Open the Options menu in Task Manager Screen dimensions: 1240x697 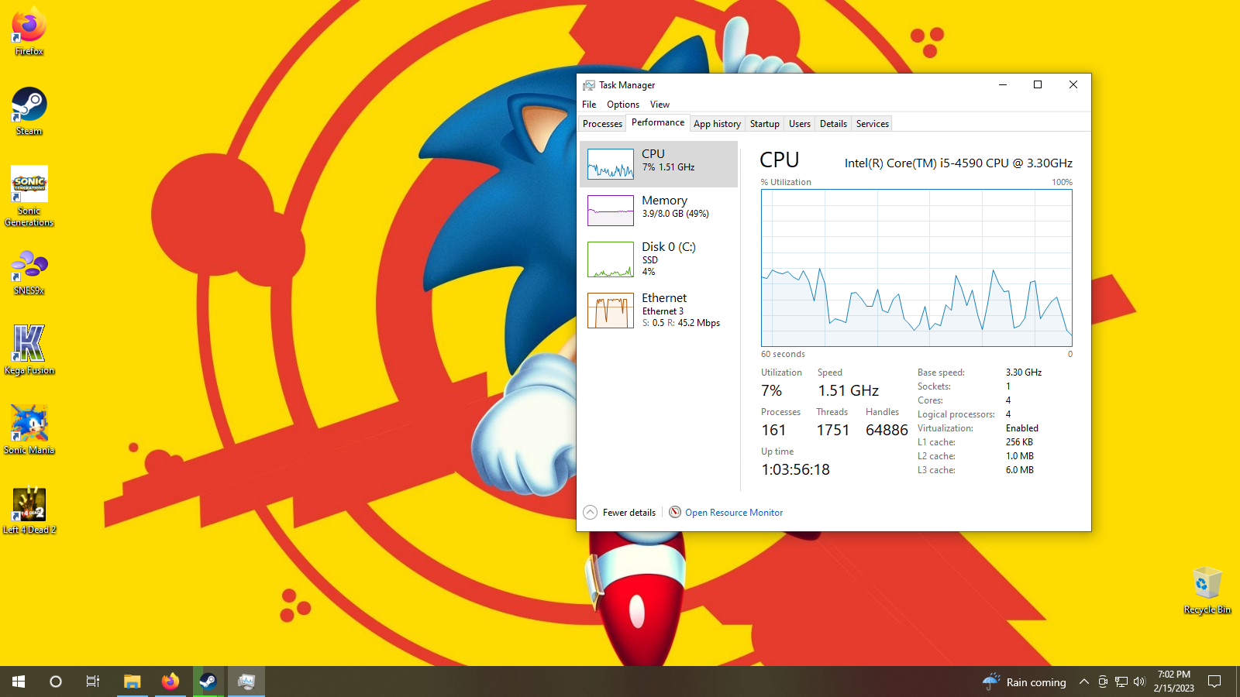pyautogui.click(x=623, y=105)
